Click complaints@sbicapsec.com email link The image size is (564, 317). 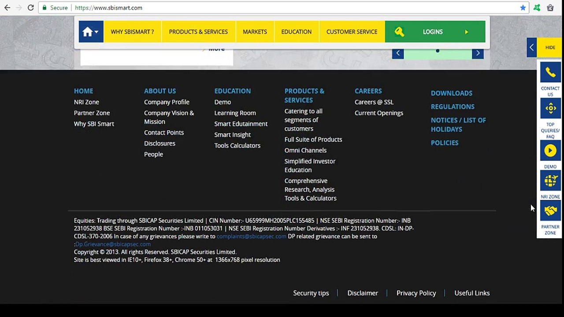pos(251,236)
